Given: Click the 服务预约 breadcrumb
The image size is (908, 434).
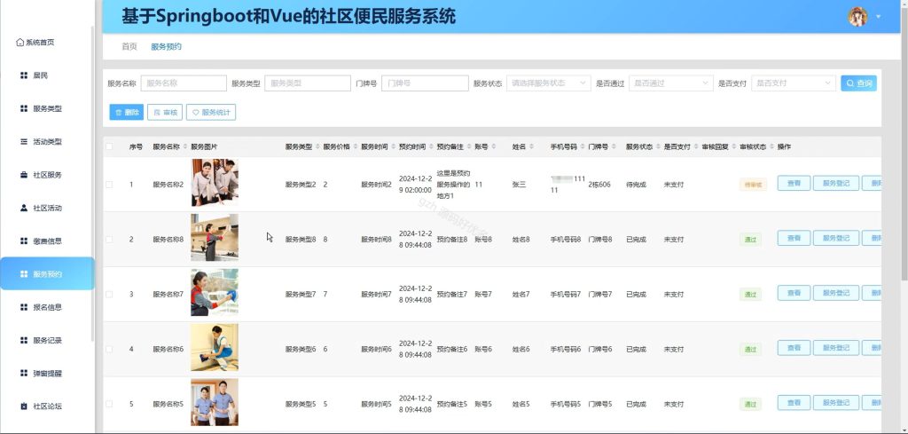Looking at the screenshot, I should click(x=166, y=46).
